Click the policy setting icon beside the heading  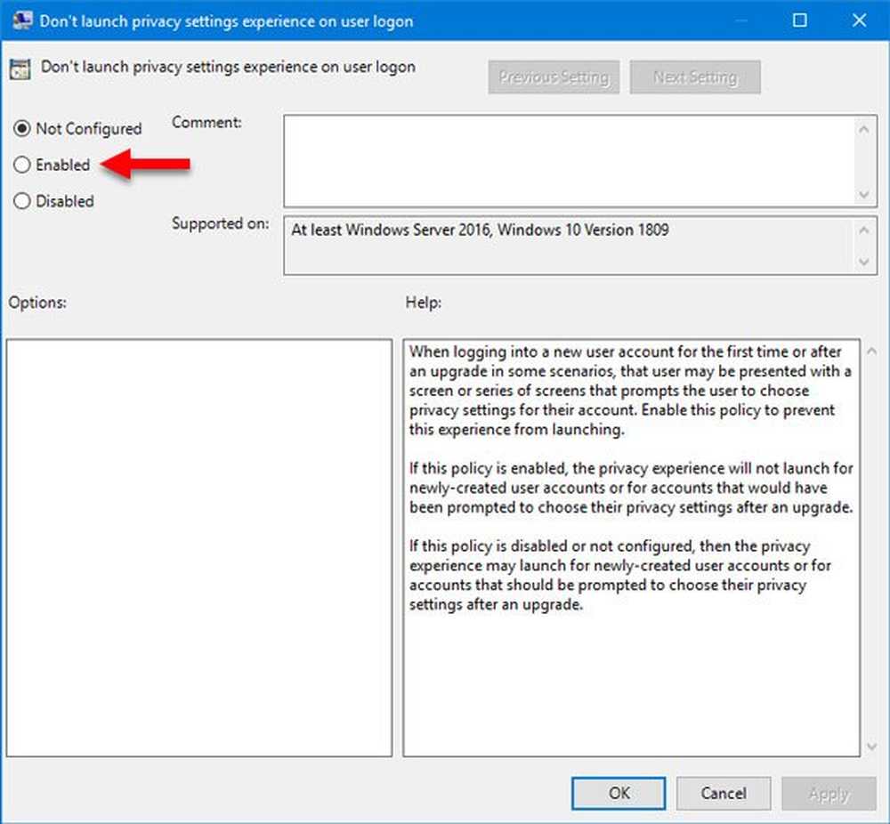pyautogui.click(x=20, y=69)
